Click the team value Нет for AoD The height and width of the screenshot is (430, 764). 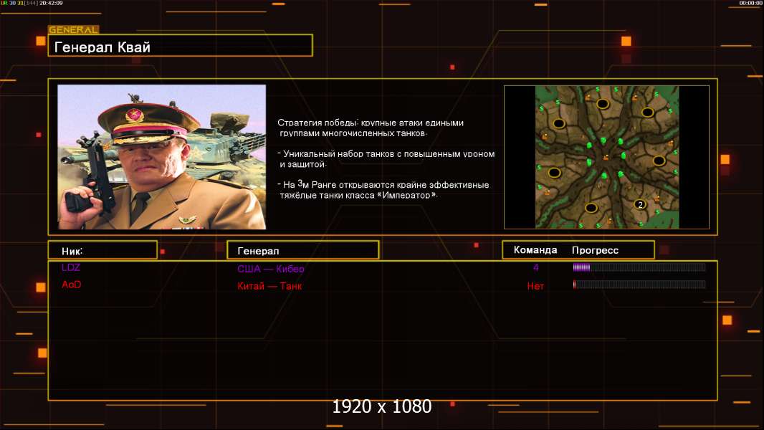point(535,286)
